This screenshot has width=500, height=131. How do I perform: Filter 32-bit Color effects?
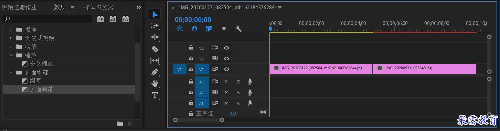[113, 19]
